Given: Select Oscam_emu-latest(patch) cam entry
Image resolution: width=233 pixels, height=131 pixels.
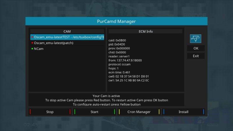Looking at the screenshot, I should (x=67, y=43).
